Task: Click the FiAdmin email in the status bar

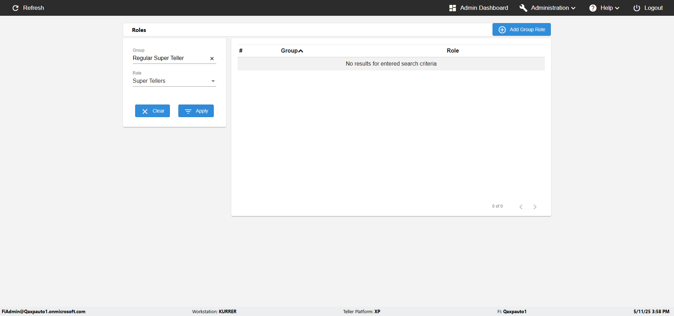Action: pos(44,311)
